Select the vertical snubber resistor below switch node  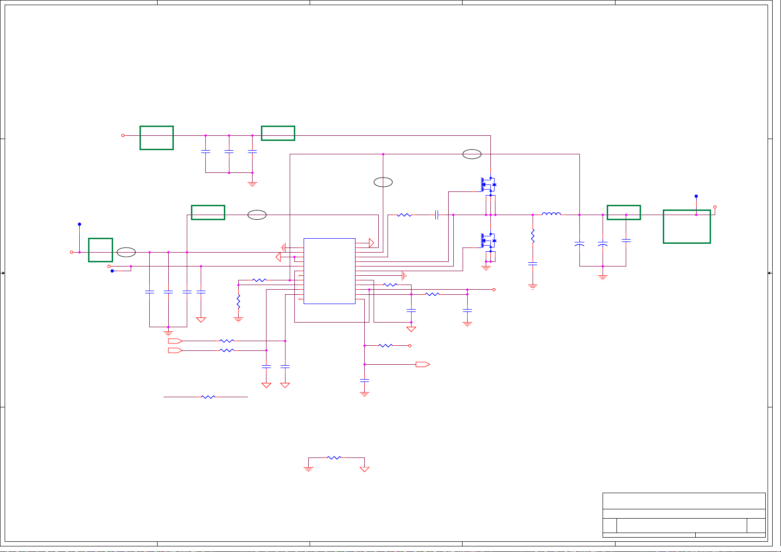click(x=533, y=236)
